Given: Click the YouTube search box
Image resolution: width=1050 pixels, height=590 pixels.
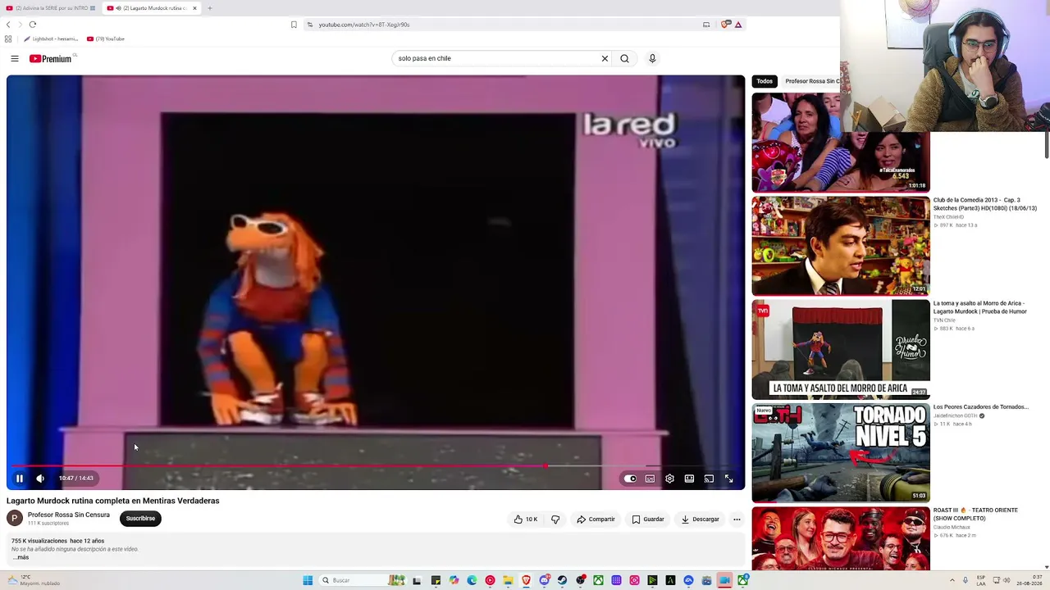Looking at the screenshot, I should (496, 58).
